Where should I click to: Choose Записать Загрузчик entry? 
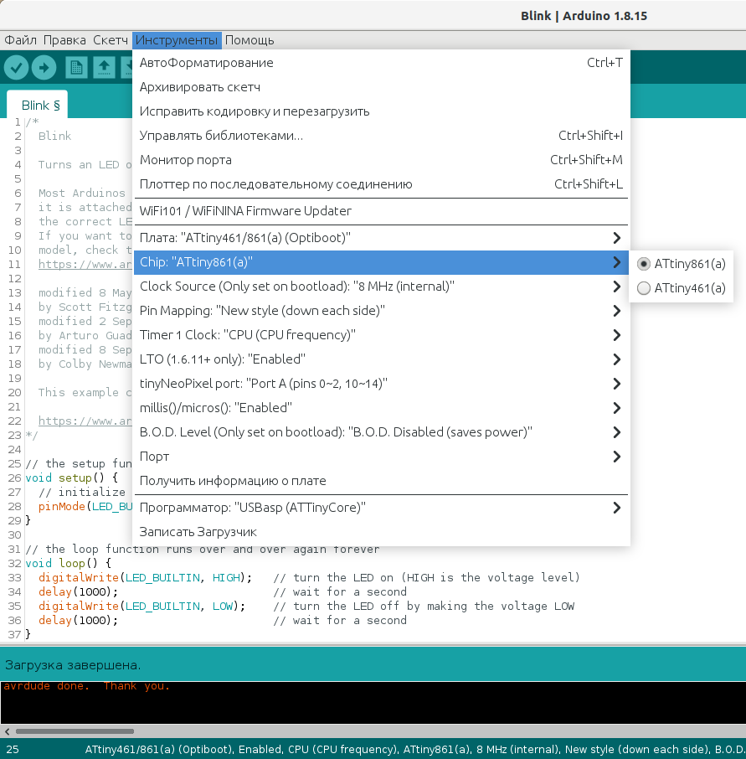pyautogui.click(x=381, y=532)
